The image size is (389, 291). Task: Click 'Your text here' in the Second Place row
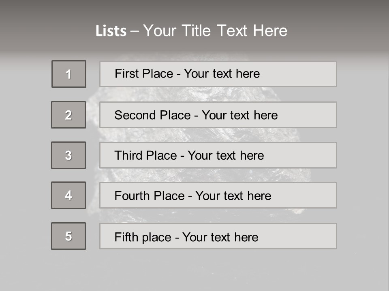pyautogui.click(x=240, y=115)
